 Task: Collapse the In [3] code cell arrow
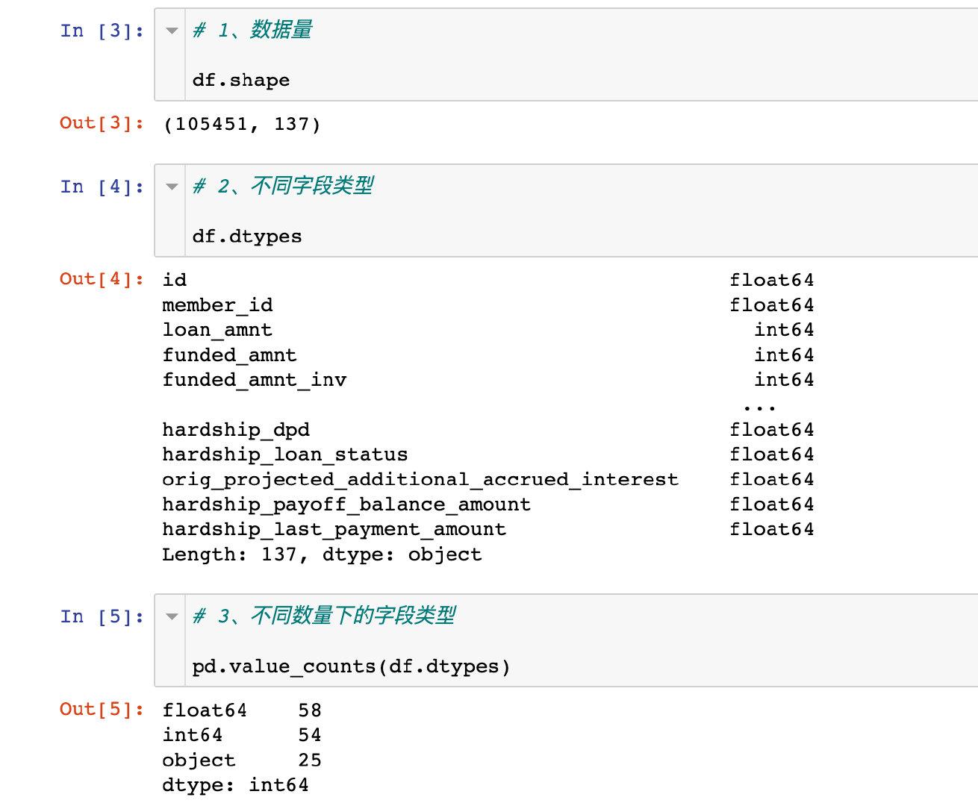pyautogui.click(x=172, y=31)
